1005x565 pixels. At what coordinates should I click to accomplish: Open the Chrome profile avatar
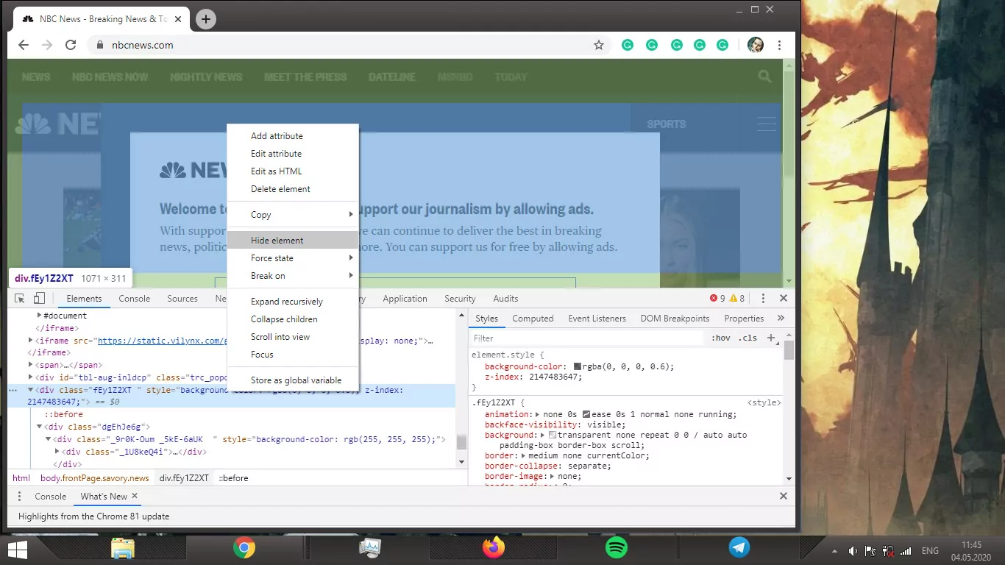click(x=756, y=45)
